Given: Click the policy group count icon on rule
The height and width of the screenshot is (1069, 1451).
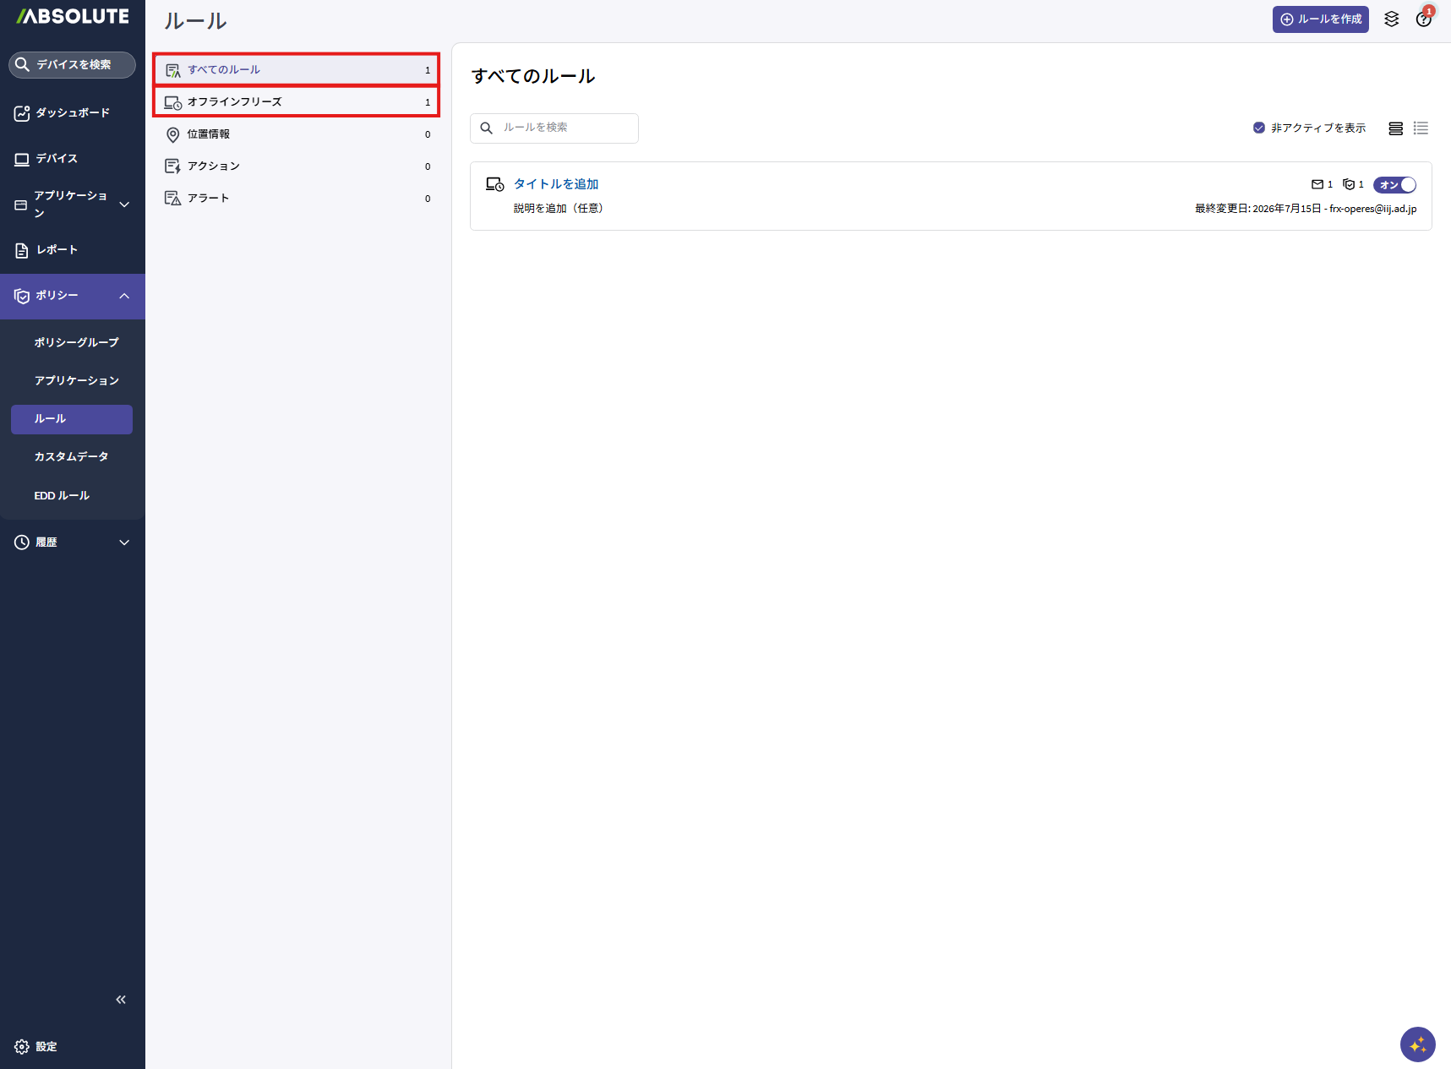Looking at the screenshot, I should click(x=1349, y=184).
